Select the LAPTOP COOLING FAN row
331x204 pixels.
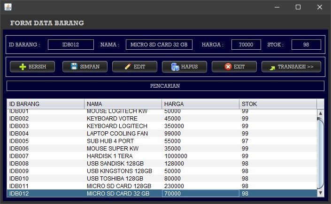pyautogui.click(x=117, y=133)
